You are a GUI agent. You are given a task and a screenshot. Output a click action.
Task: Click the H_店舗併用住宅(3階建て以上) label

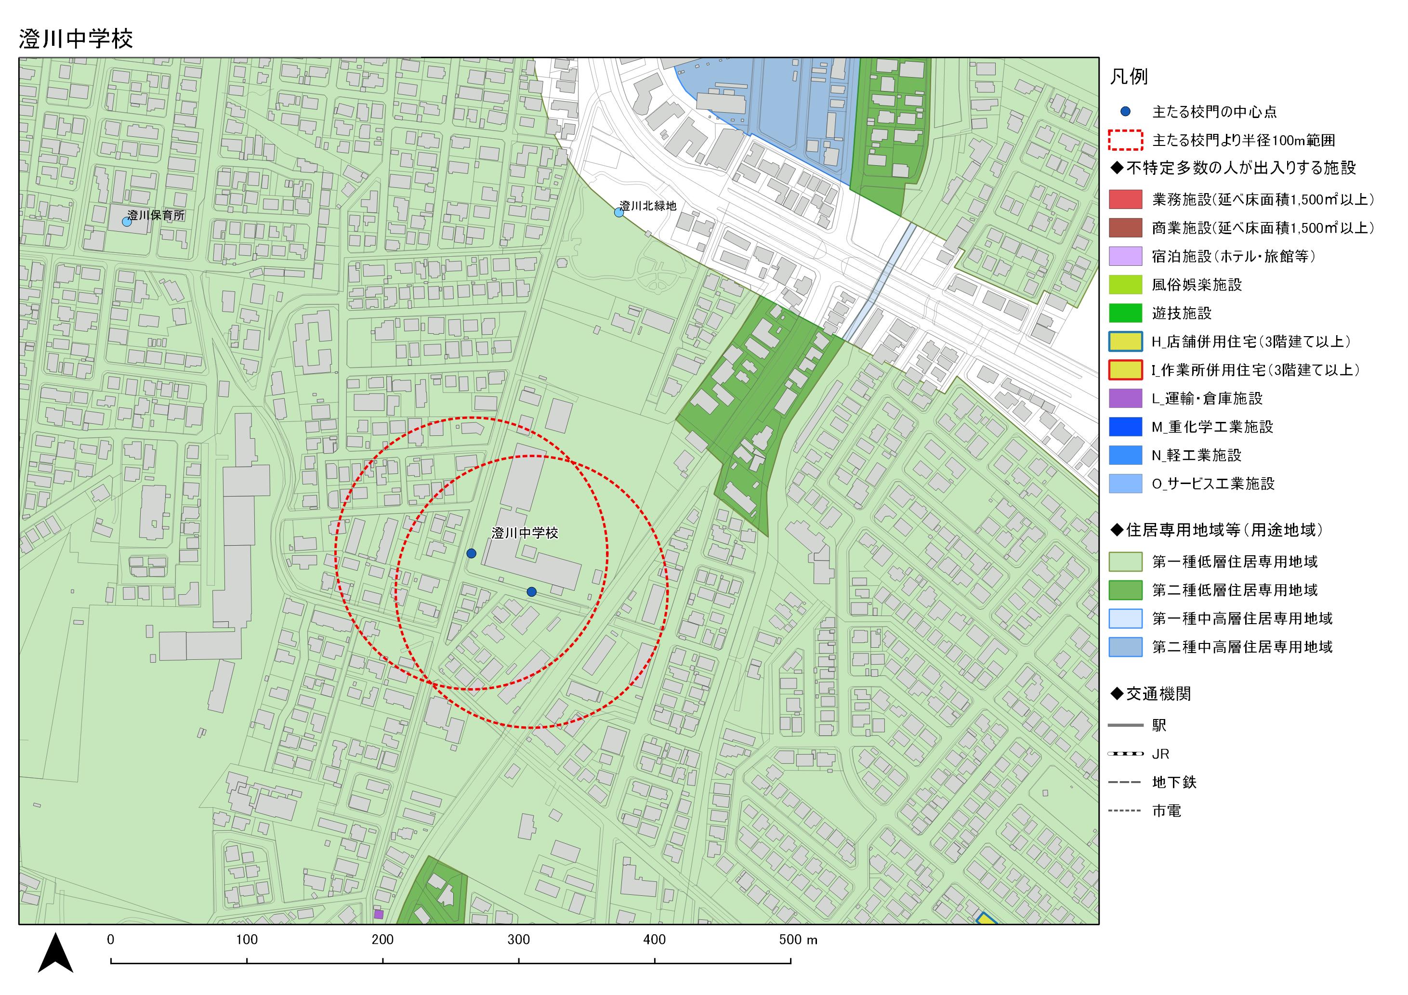(x=1251, y=341)
